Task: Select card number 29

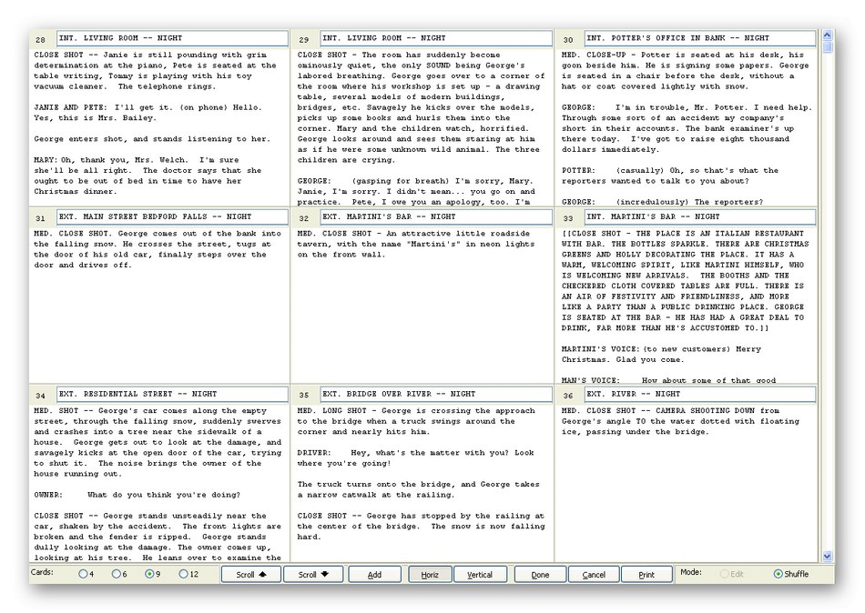Action: [x=304, y=40]
